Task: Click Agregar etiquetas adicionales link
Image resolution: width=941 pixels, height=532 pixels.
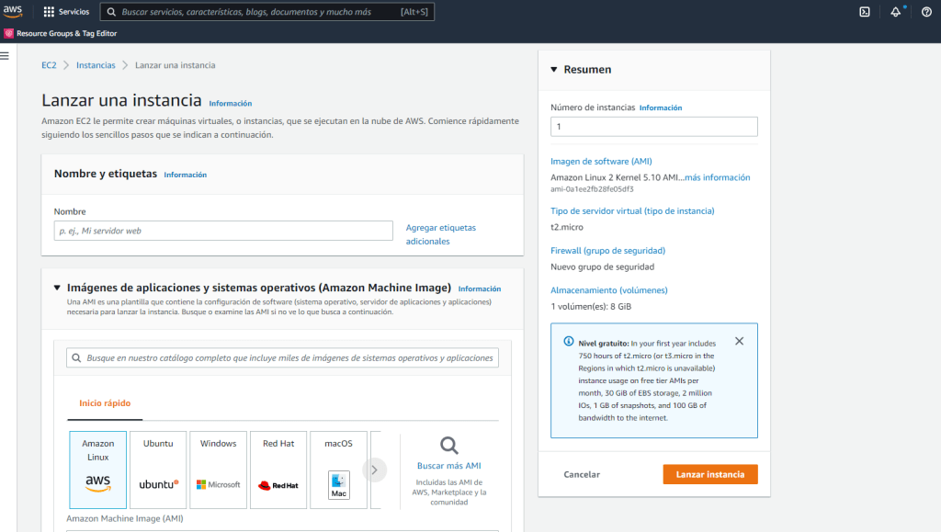Action: coord(440,234)
